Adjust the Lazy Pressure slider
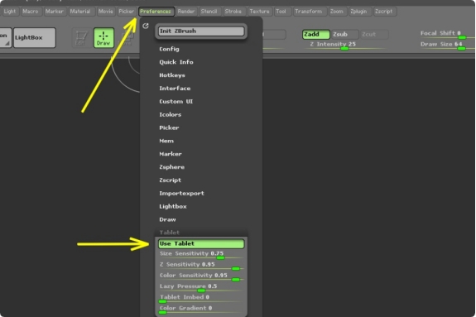This screenshot has height=317, width=476. coord(201,287)
